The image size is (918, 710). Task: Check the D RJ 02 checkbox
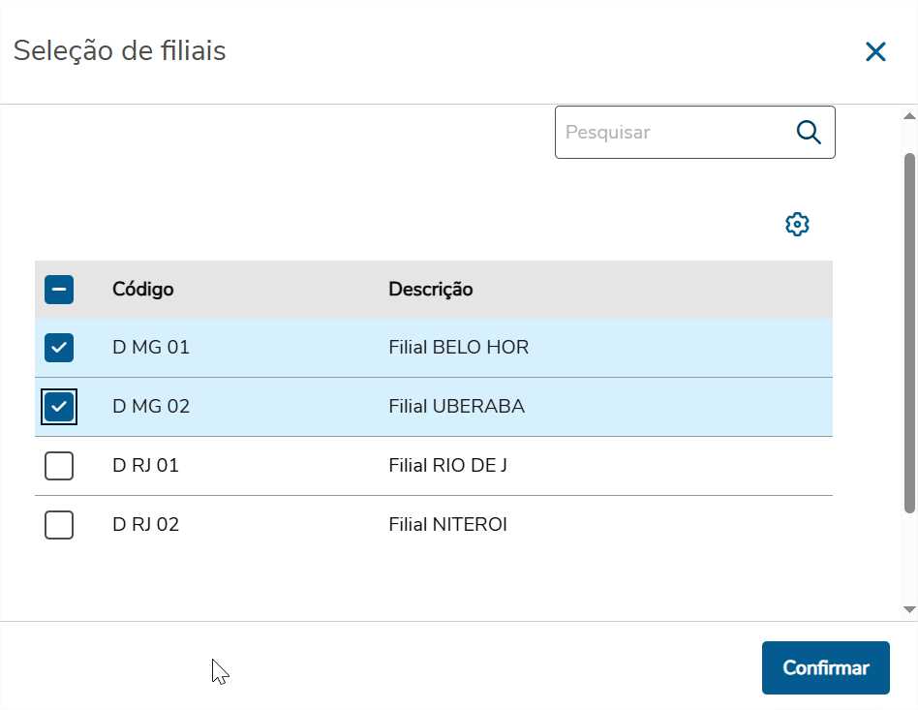tap(59, 525)
